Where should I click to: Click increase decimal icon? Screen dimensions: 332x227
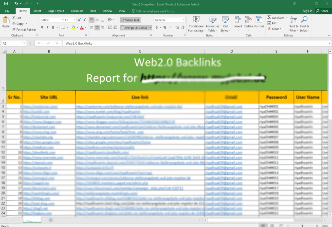pyautogui.click(x=177, y=27)
